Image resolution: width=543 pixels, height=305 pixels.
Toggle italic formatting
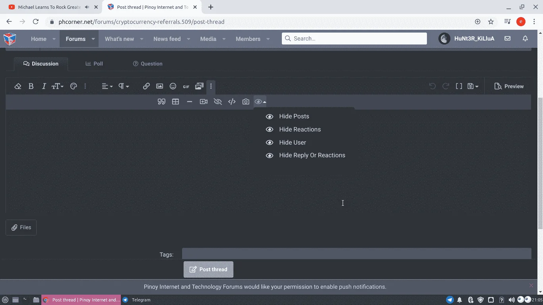tap(44, 86)
